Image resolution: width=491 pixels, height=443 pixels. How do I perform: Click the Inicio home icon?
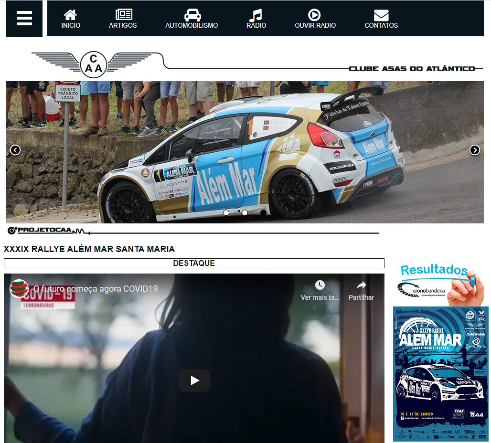point(70,15)
